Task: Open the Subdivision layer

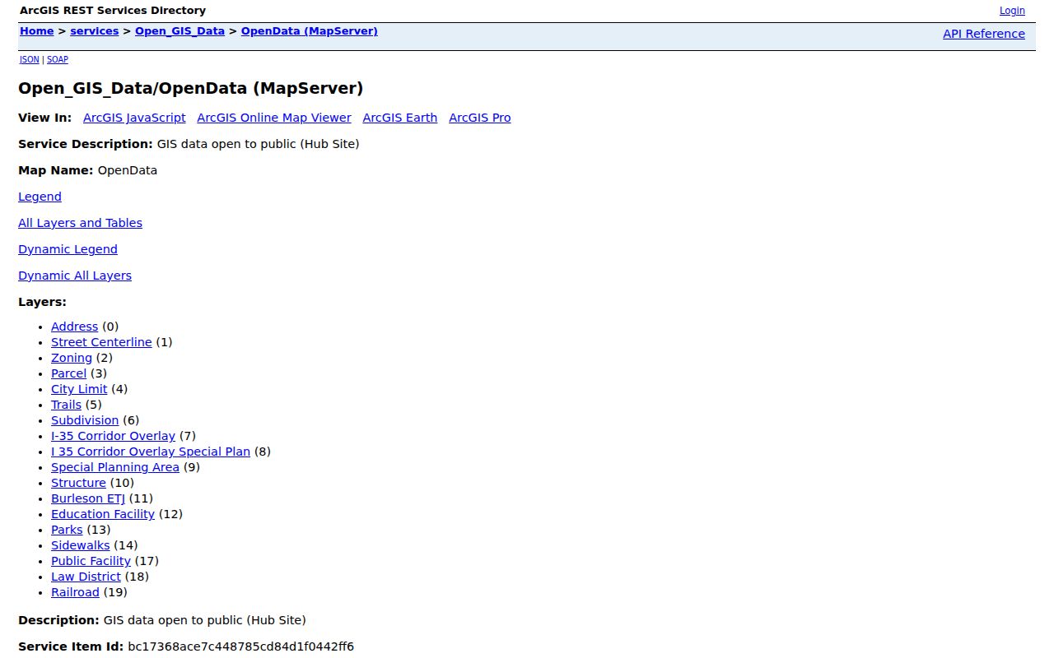Action: coord(85,420)
